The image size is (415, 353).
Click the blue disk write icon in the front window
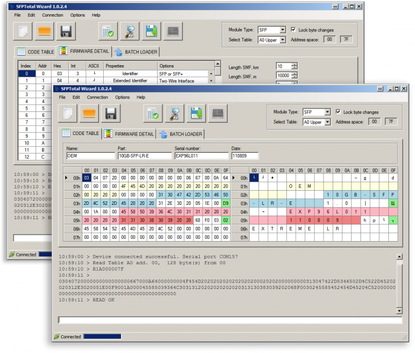(196, 114)
